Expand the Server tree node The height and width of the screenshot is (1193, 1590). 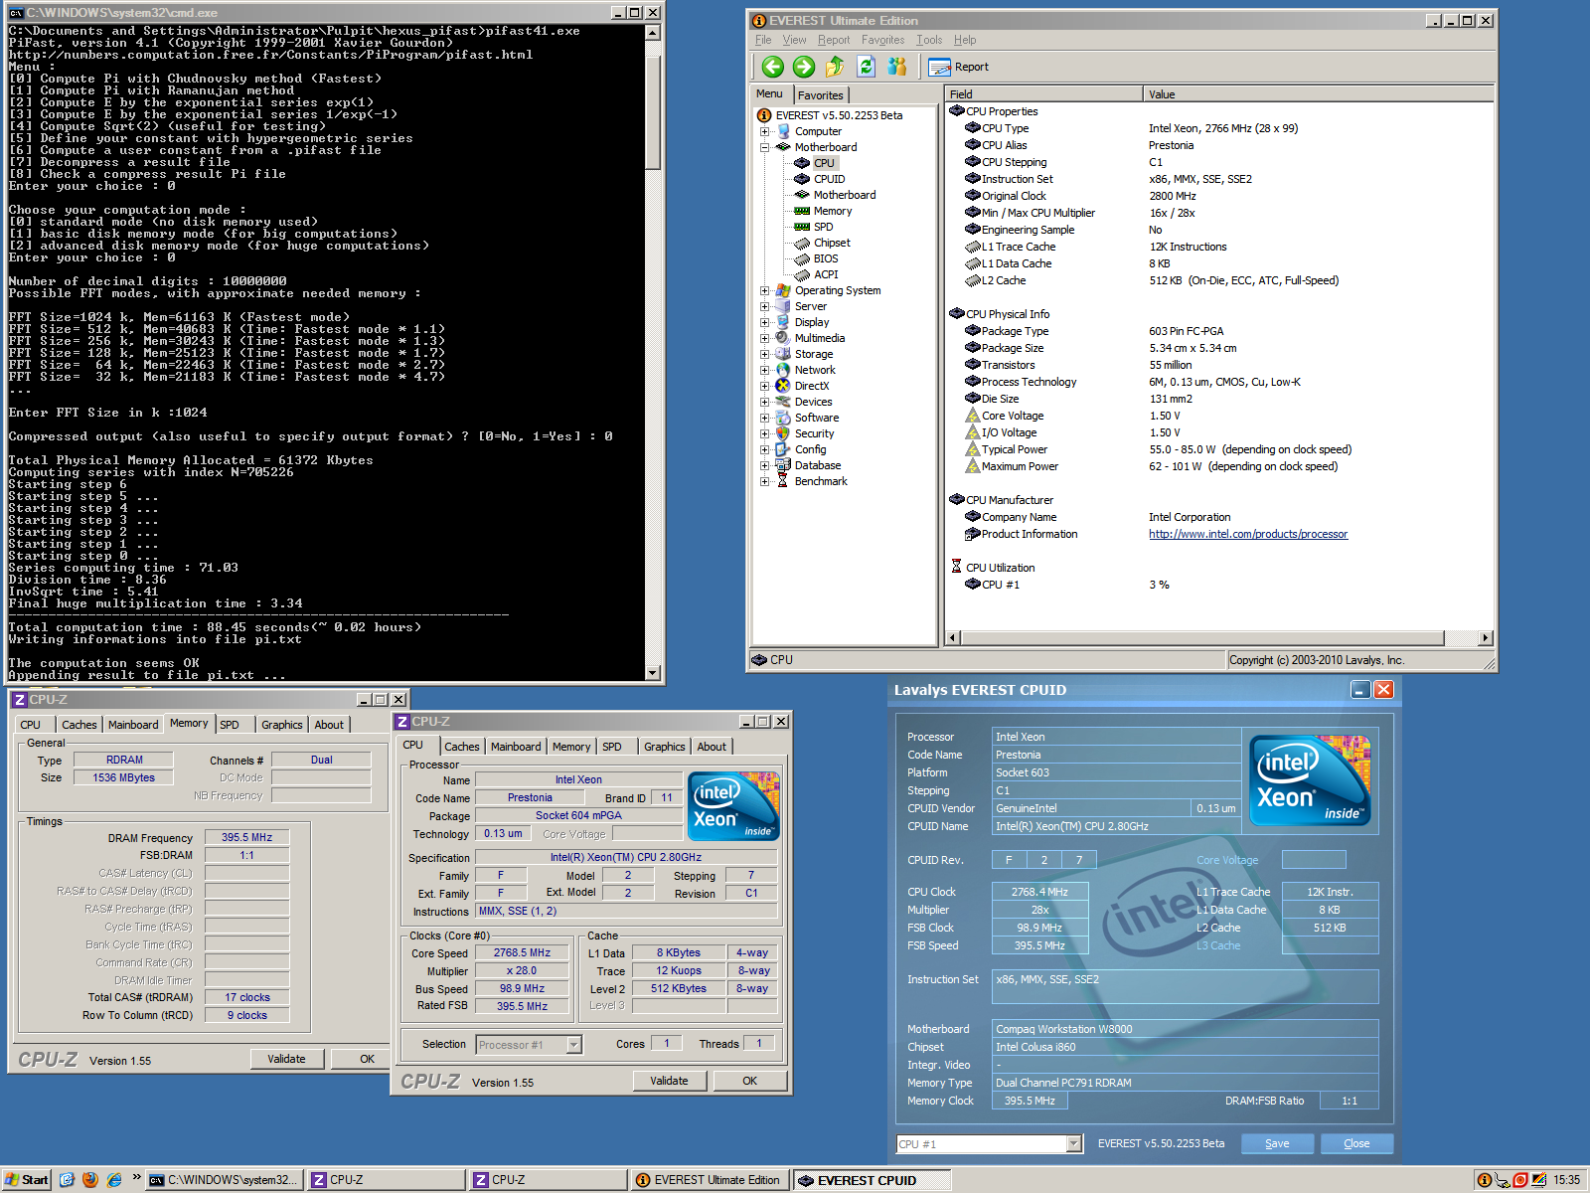764,306
